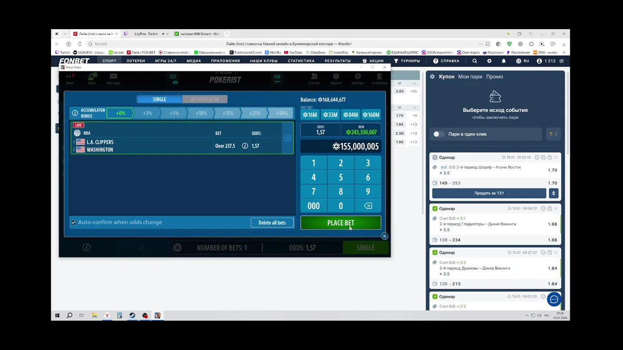Open Windows taskbar search
Image resolution: width=623 pixels, height=350 pixels.
70,315
